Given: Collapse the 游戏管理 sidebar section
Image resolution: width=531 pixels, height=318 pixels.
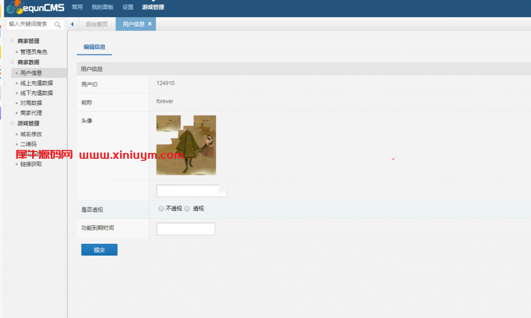Looking at the screenshot, I should (12, 123).
